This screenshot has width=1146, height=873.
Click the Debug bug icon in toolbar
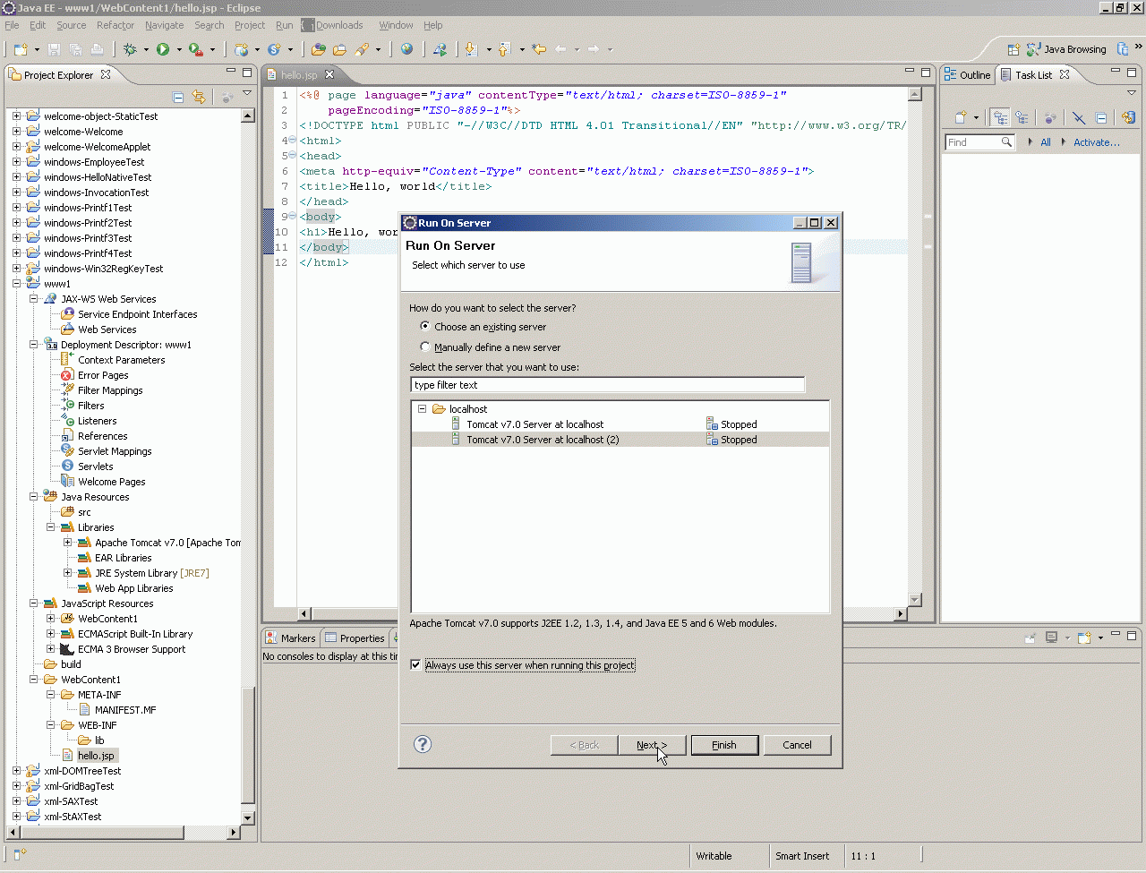tap(130, 50)
